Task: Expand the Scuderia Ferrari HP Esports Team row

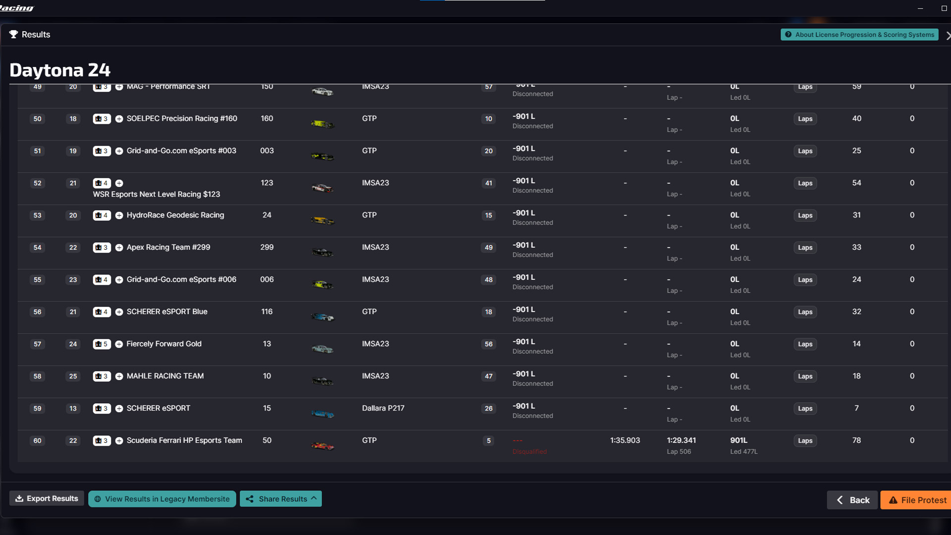Action: [119, 441]
